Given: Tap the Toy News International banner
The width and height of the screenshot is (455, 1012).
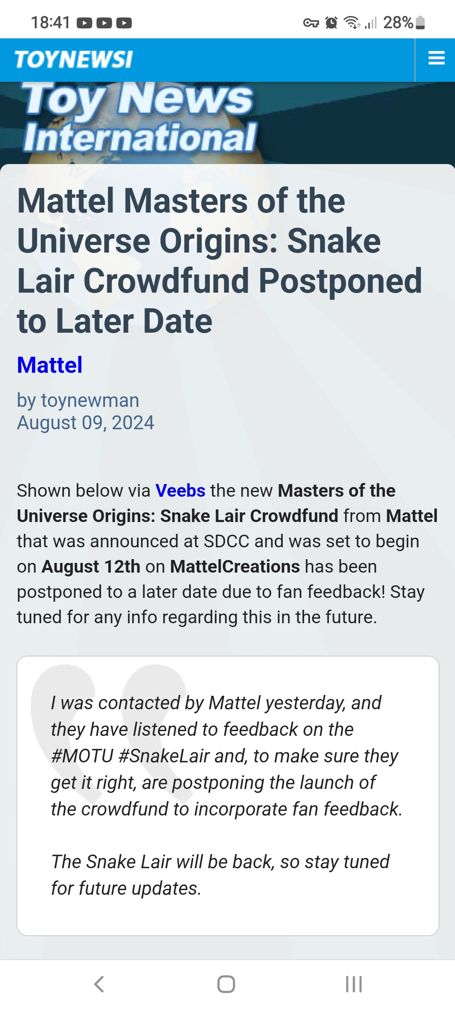Looking at the screenshot, I should [x=139, y=118].
